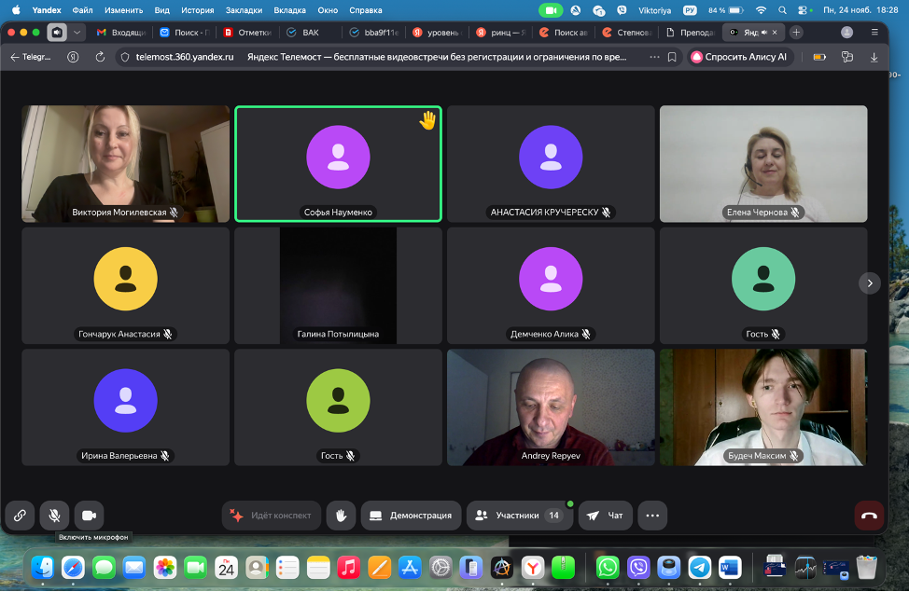Expand the tab groups dropdown chevron
Viewport: 909px width, 592px height.
coord(77,32)
